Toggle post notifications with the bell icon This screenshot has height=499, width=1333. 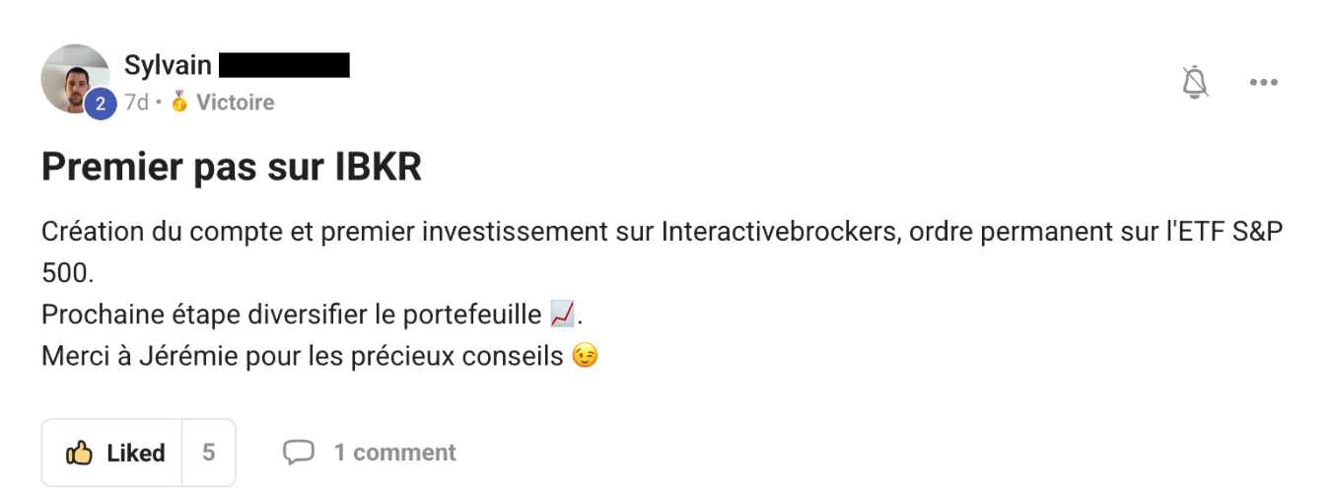(x=1195, y=83)
